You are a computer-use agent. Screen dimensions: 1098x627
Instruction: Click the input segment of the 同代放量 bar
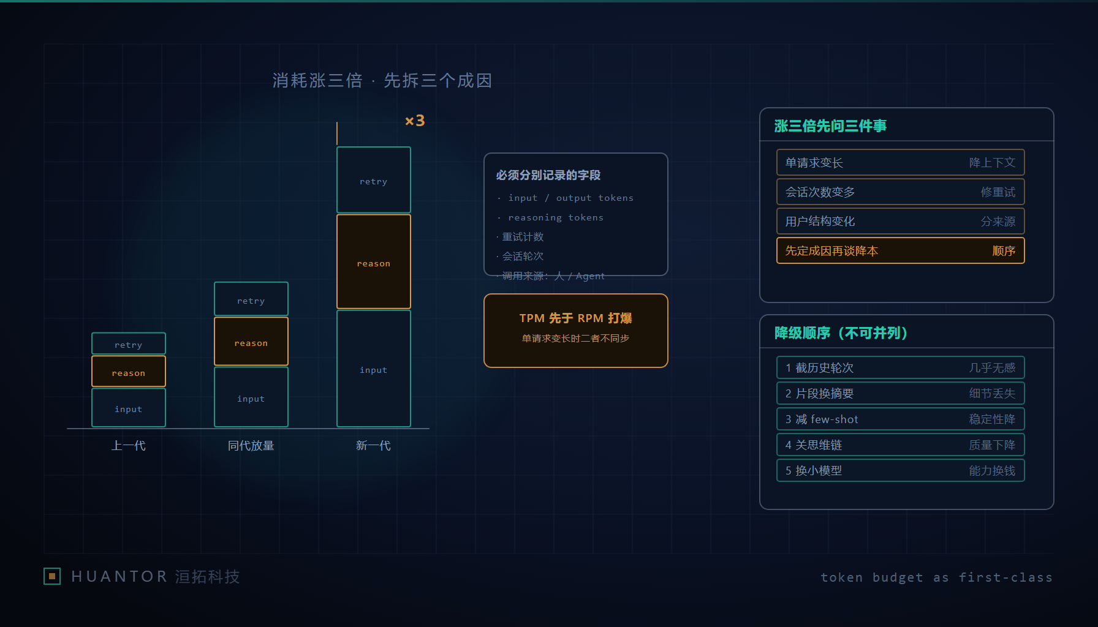[251, 397]
